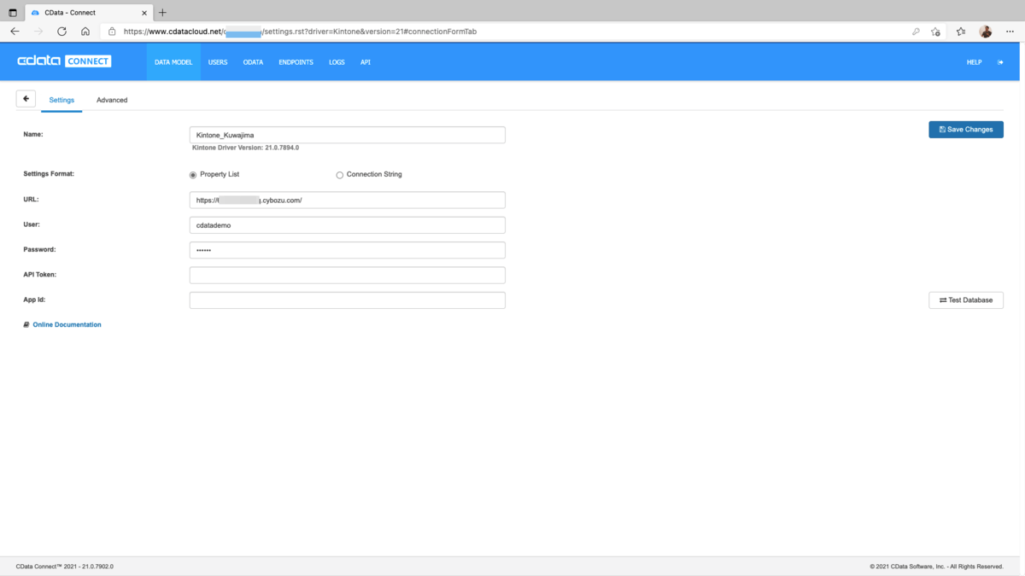The height and width of the screenshot is (576, 1025).
Task: Open the tab actions menu icon
Action: tap(13, 13)
